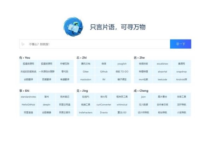The height and width of the screenshot is (141, 212).
Task: Open the whimsical link
Action: 122,105
